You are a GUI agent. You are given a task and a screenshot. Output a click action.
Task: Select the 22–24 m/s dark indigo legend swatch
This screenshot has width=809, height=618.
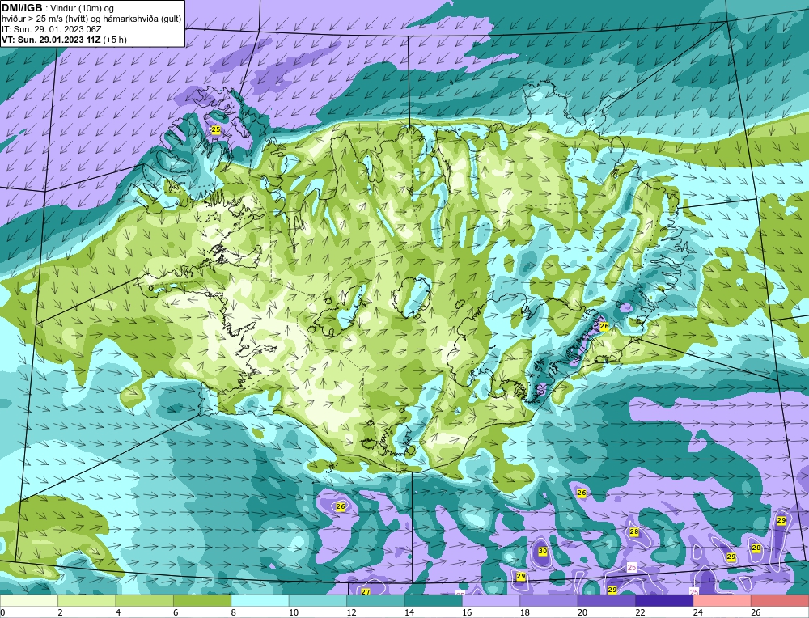(664, 600)
